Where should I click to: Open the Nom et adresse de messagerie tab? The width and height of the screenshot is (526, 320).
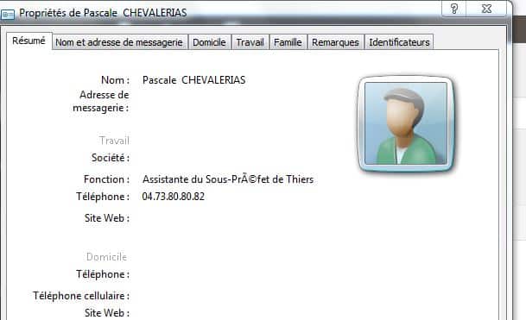point(119,42)
